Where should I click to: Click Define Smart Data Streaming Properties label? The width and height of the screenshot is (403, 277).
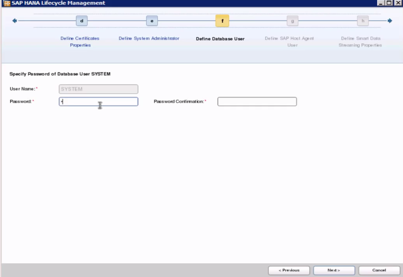coord(360,41)
